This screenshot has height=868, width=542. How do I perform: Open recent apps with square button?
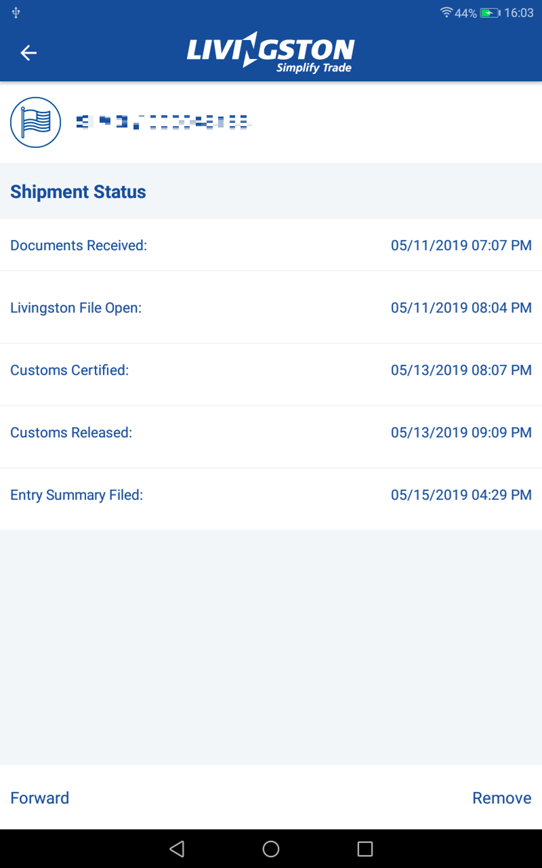tap(365, 849)
